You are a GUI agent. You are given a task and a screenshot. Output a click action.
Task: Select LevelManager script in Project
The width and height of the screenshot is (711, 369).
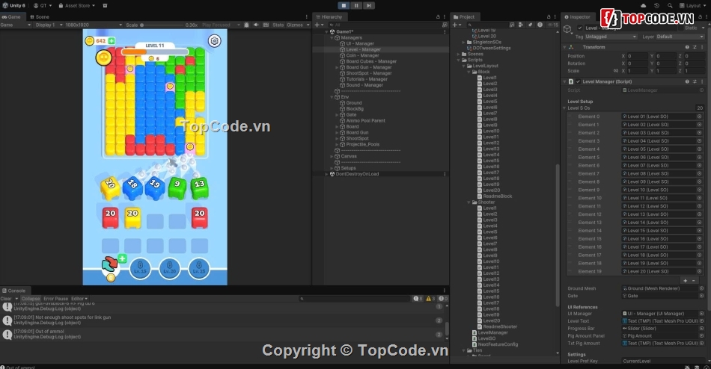[x=492, y=332]
